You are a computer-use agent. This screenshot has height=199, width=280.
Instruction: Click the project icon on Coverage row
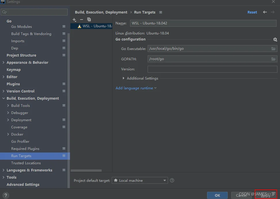[x=64, y=127]
